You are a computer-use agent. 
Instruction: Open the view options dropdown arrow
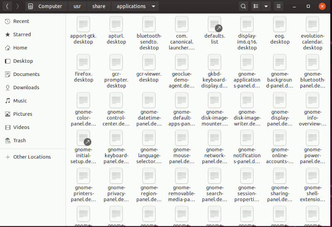click(x=266, y=6)
